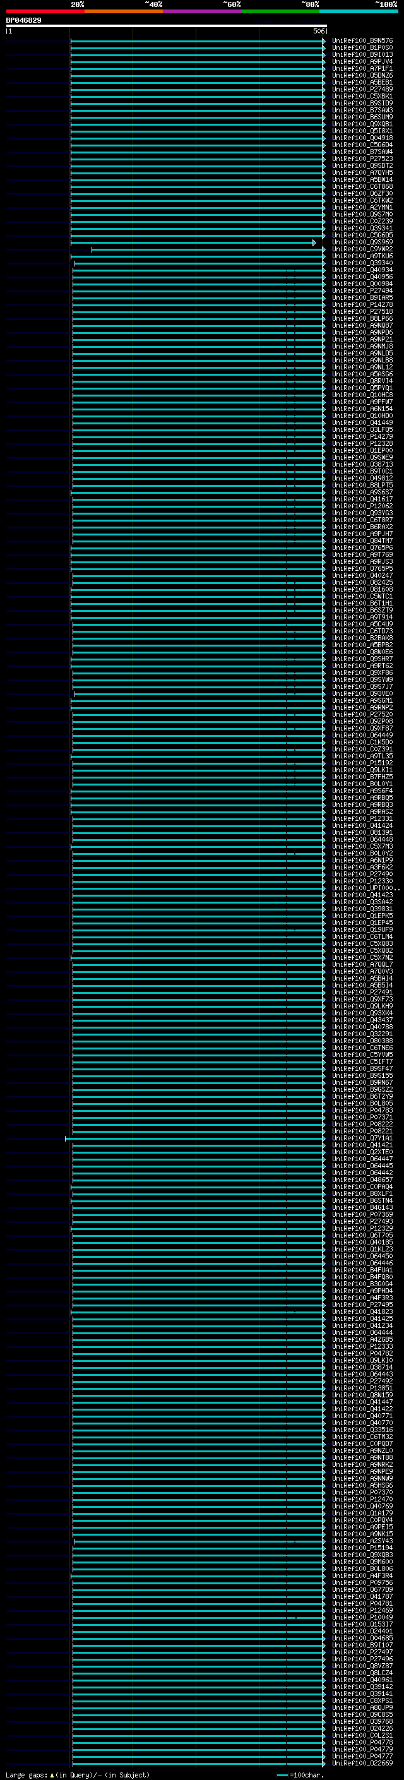Open hit UniRef100_P27489
Viewport: 404px width, 1780px height.
tap(362, 89)
